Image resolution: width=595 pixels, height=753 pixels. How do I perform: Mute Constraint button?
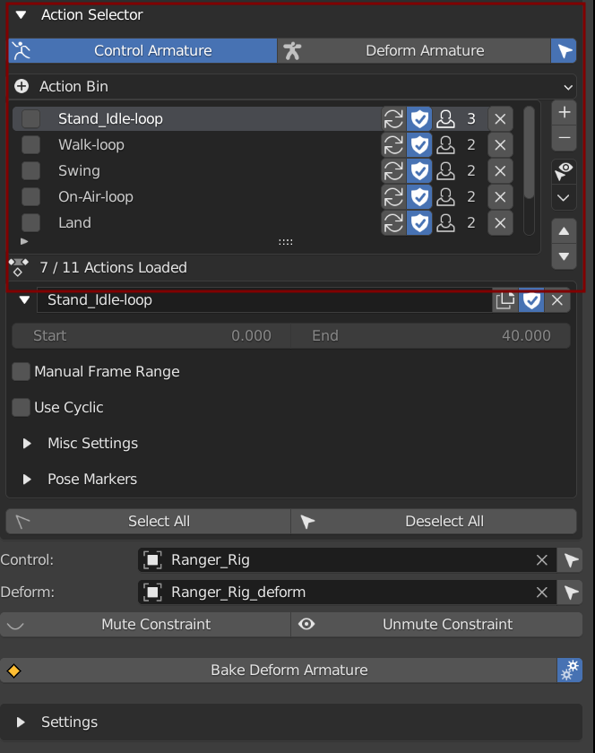145,624
